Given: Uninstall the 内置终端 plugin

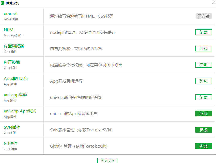Looking at the screenshot, I should click(x=204, y=65).
